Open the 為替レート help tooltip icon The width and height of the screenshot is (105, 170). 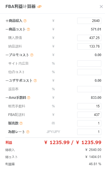point(28,132)
